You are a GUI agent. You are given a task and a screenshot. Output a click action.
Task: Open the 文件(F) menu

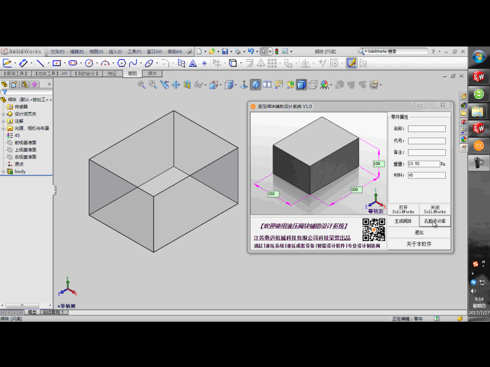point(58,51)
